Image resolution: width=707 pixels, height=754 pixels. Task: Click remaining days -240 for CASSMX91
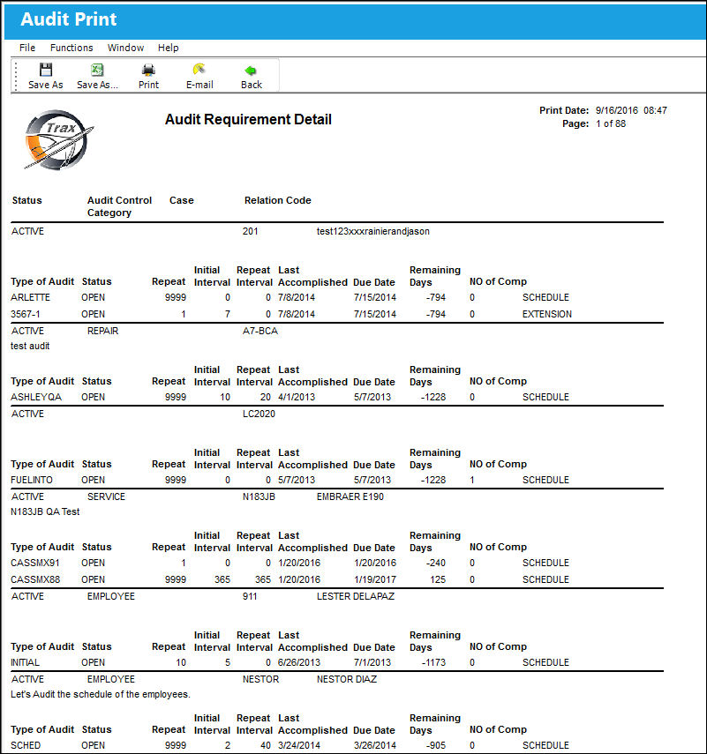pos(435,563)
